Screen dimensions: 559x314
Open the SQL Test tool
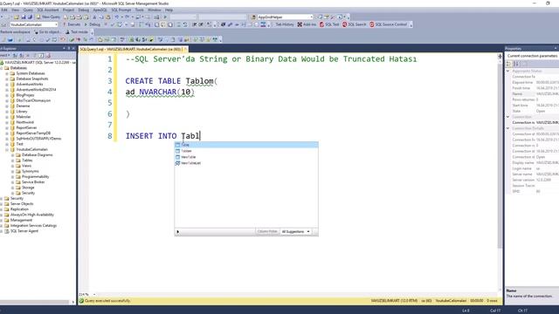point(329,24)
